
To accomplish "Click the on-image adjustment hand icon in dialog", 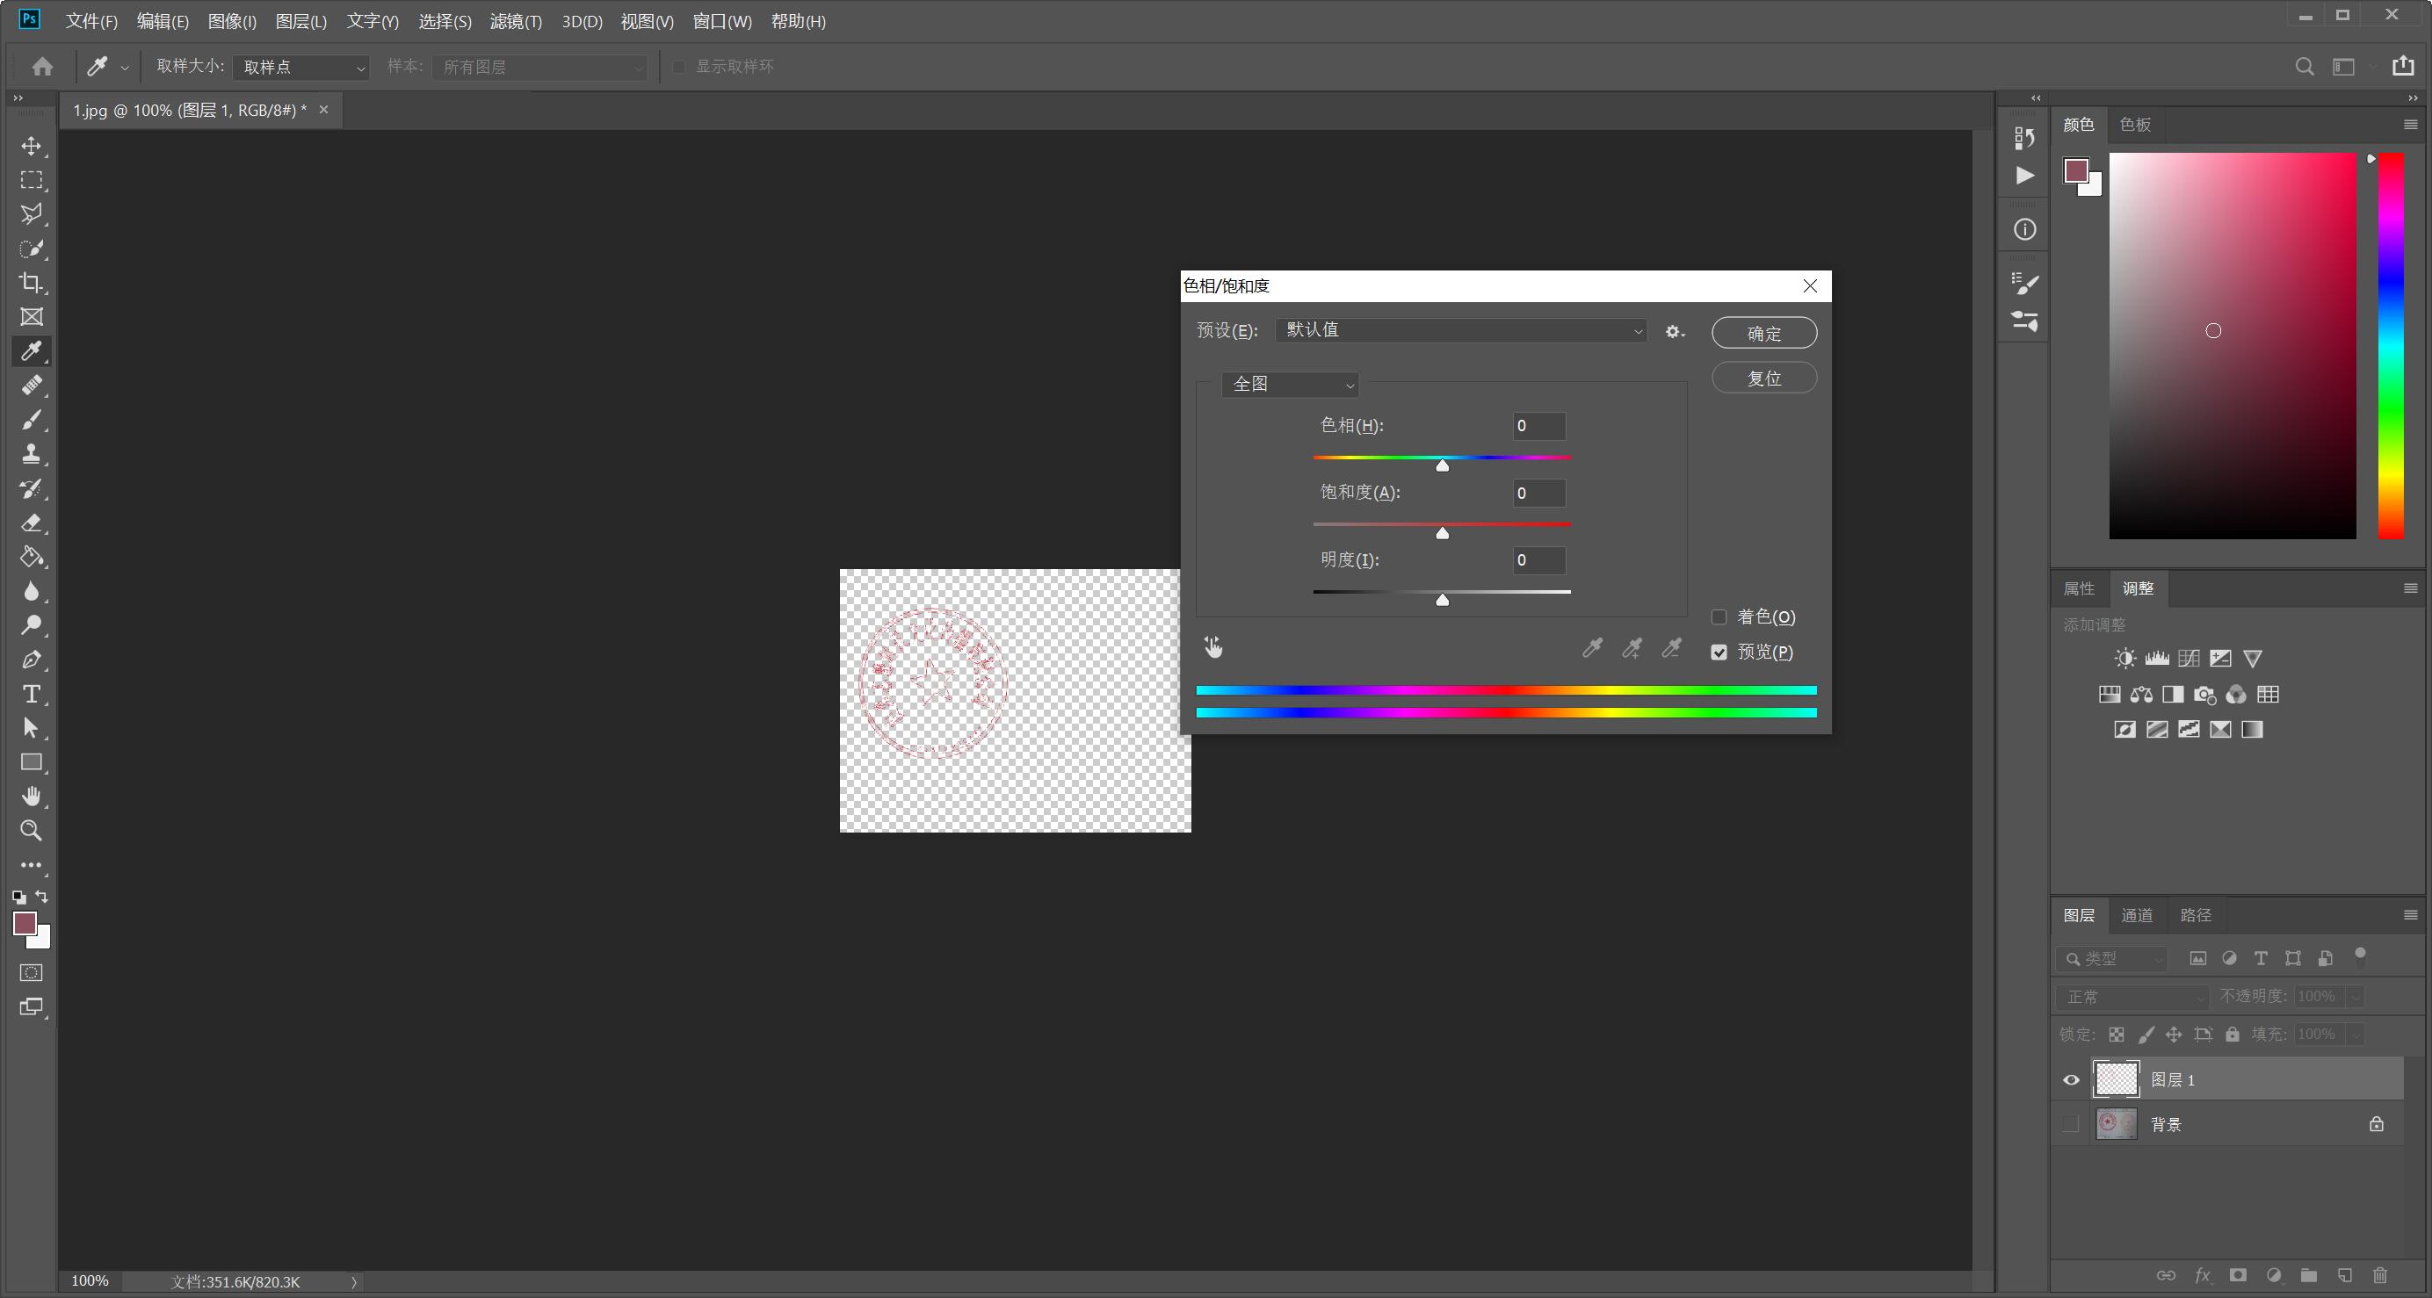I will coord(1213,646).
